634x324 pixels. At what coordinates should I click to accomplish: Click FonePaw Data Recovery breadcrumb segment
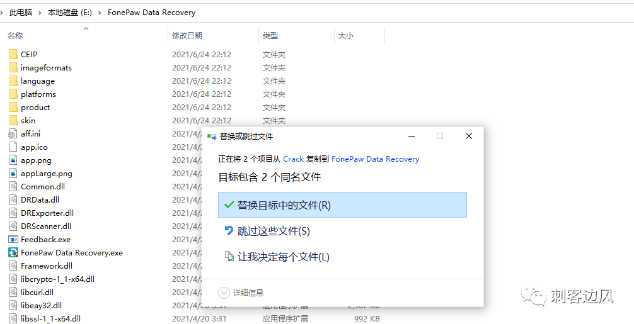point(152,13)
